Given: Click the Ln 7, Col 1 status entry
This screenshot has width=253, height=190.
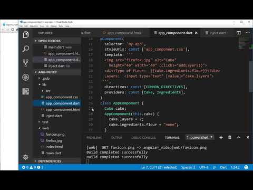Looking at the screenshot, I should (x=159, y=167).
